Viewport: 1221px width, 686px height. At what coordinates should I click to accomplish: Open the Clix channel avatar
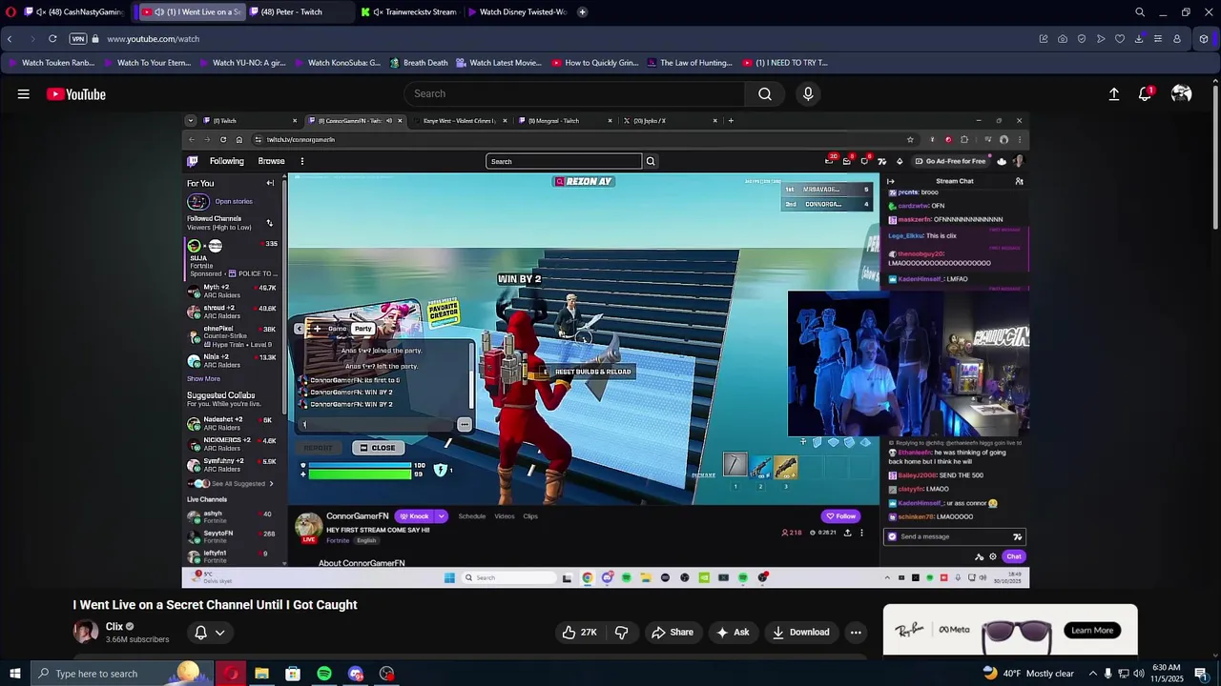[85, 632]
